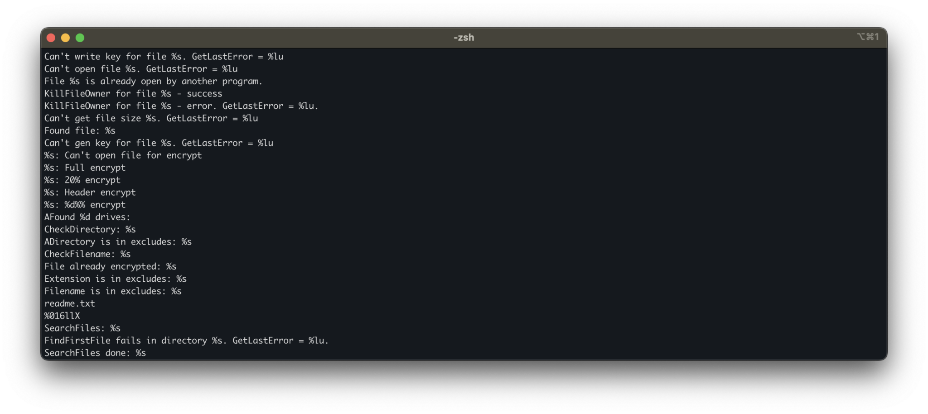
Task: Click the "File %s is already open" line
Action: pos(153,82)
